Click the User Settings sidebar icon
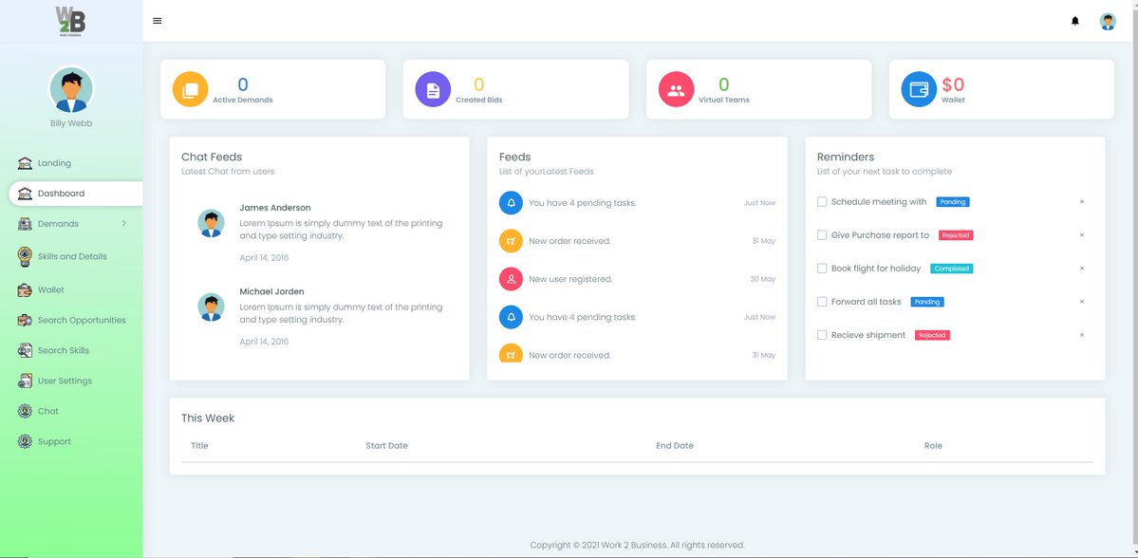Viewport: 1138px width, 558px height. click(25, 381)
